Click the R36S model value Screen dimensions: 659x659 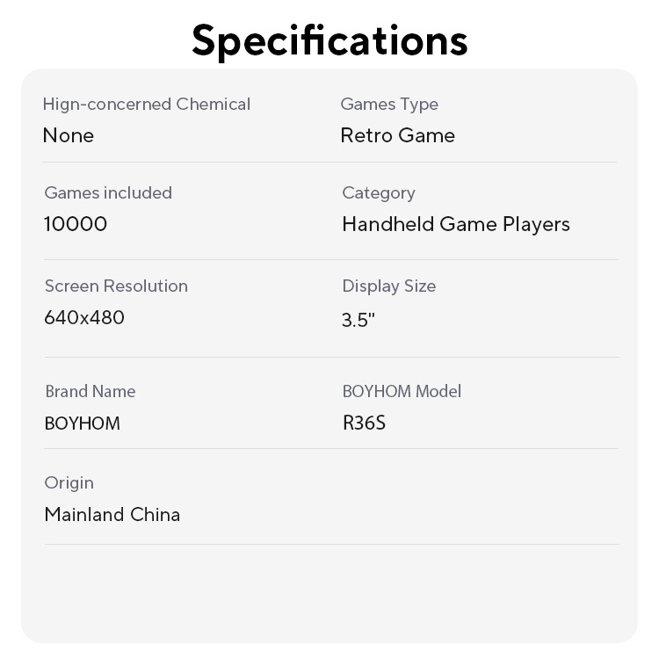(x=364, y=424)
